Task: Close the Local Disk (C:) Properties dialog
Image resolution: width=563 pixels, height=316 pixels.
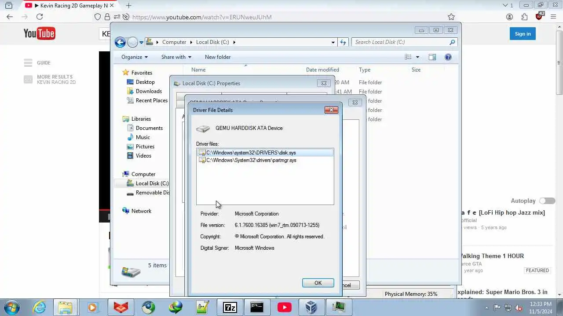Action: tap(324, 83)
